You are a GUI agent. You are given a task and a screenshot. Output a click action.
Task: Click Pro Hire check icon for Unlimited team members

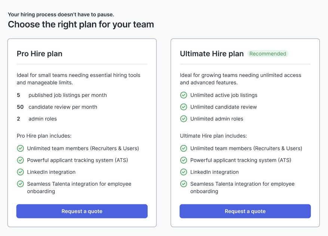pos(21,148)
